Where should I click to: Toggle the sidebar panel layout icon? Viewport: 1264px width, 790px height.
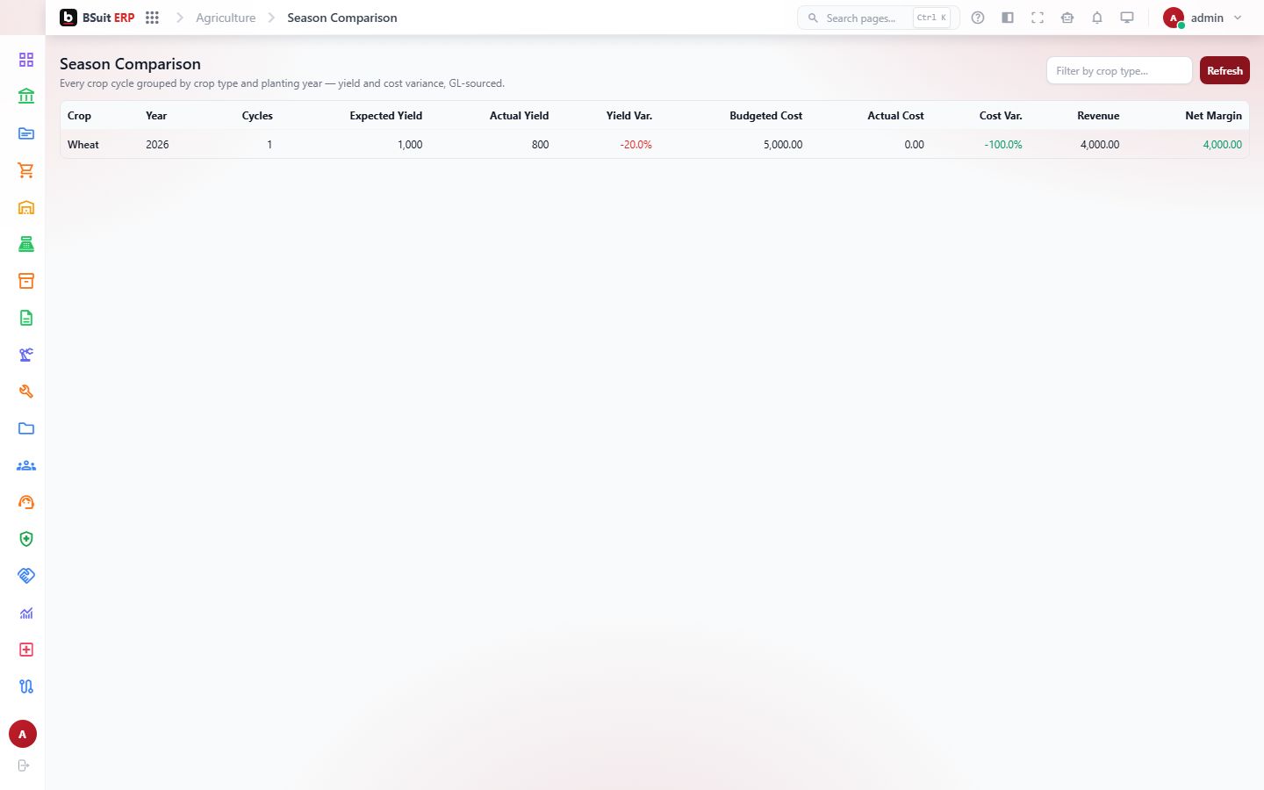tap(1008, 18)
